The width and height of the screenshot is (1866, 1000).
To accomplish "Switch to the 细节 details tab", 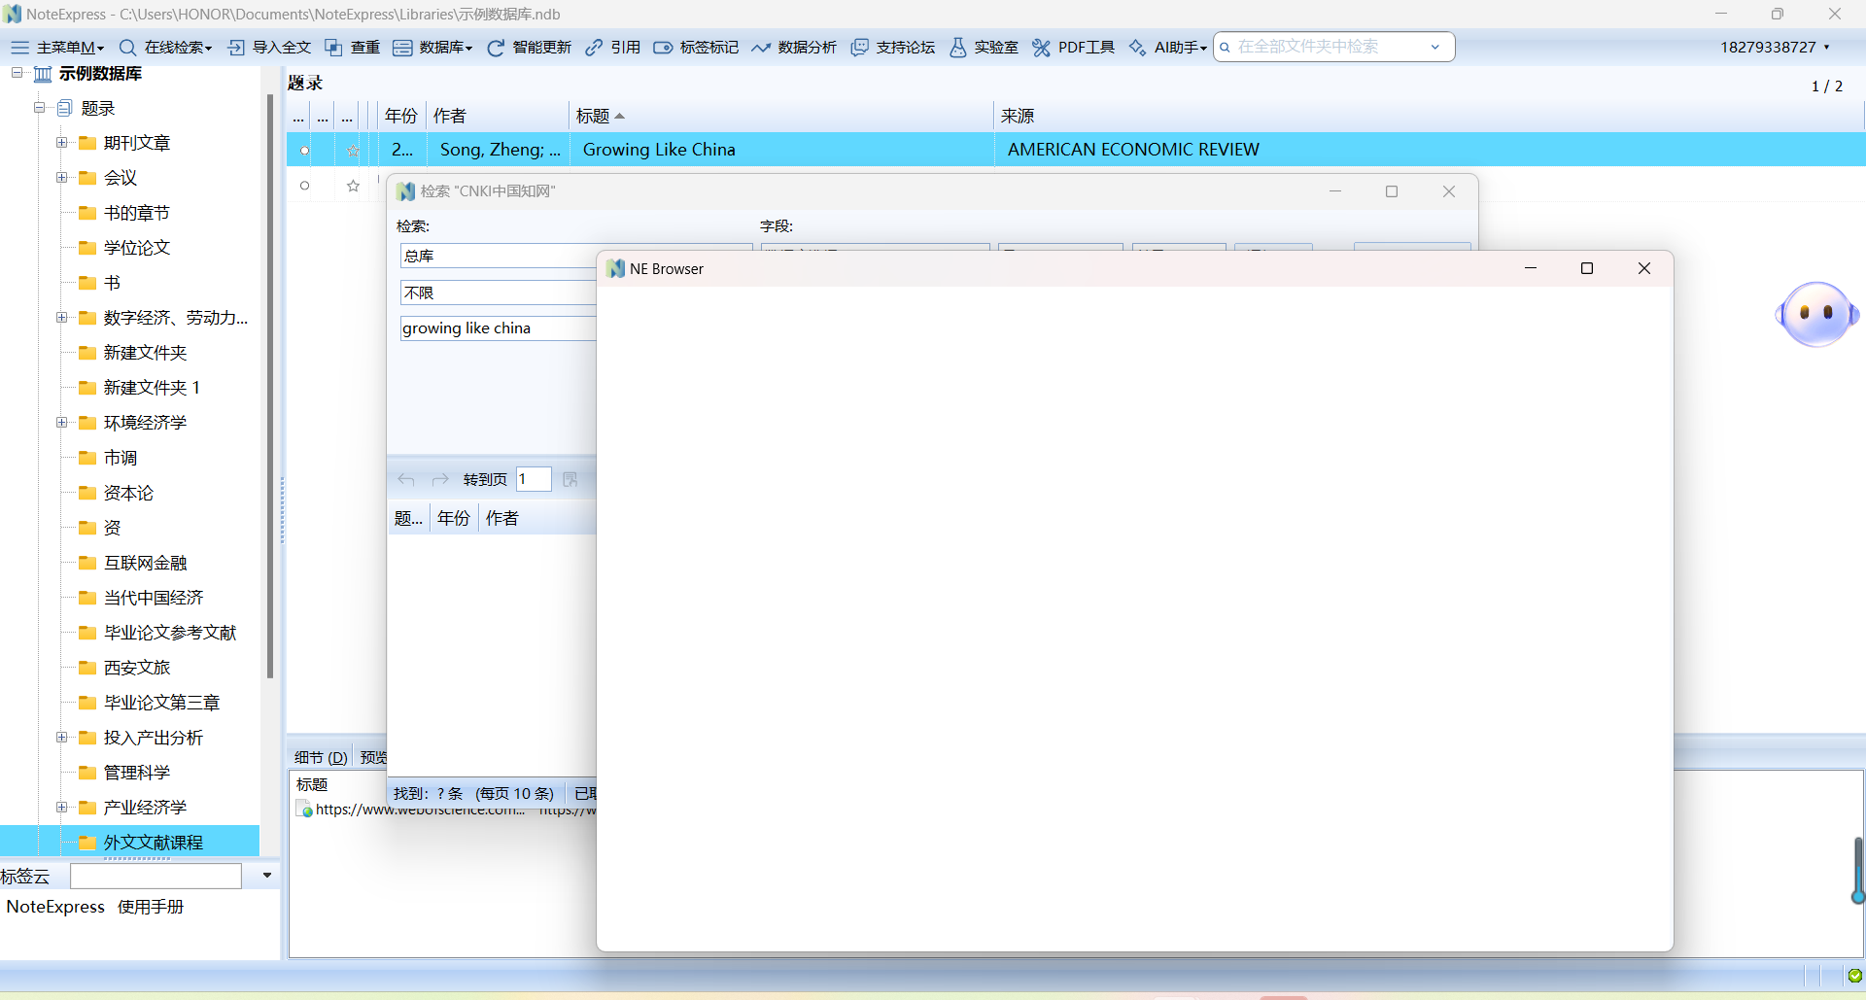I will coord(320,756).
